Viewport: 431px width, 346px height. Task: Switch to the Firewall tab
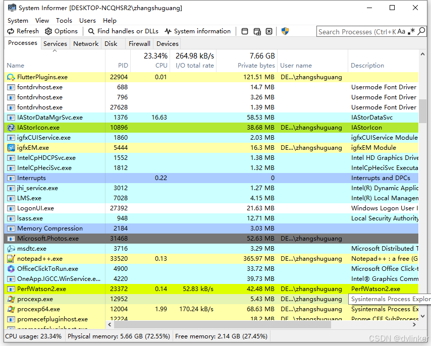(x=139, y=44)
